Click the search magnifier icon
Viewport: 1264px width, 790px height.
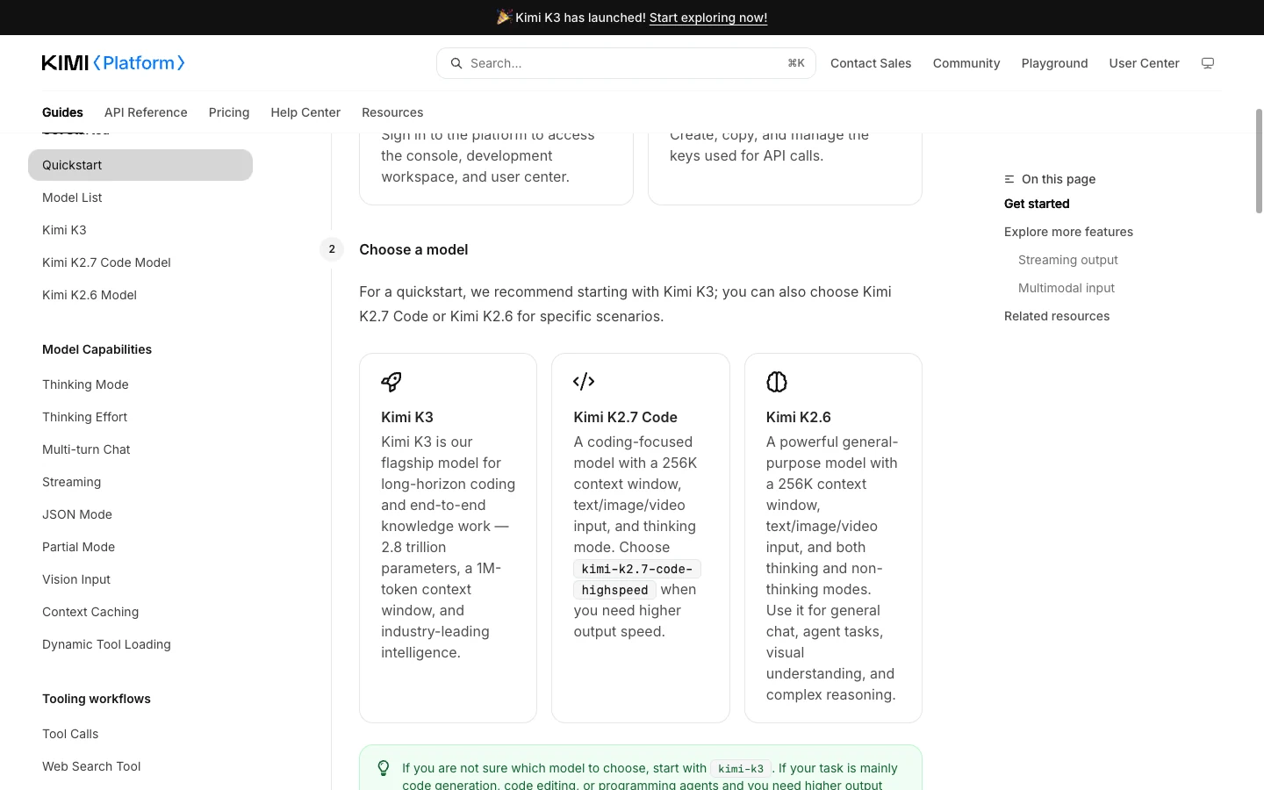pyautogui.click(x=456, y=63)
